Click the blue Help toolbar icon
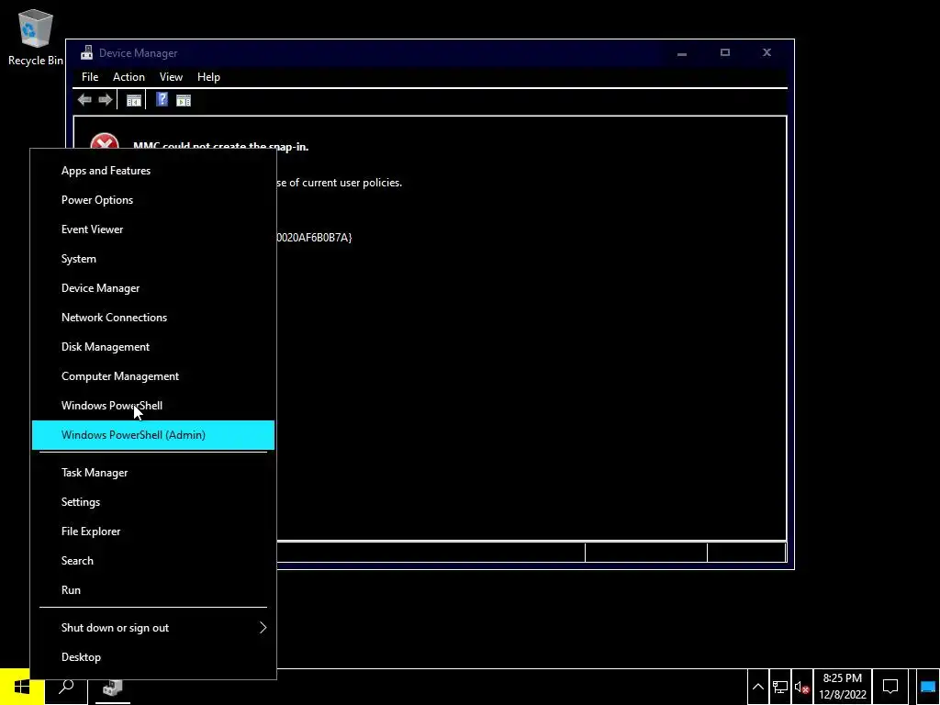The image size is (940, 705). click(x=162, y=99)
